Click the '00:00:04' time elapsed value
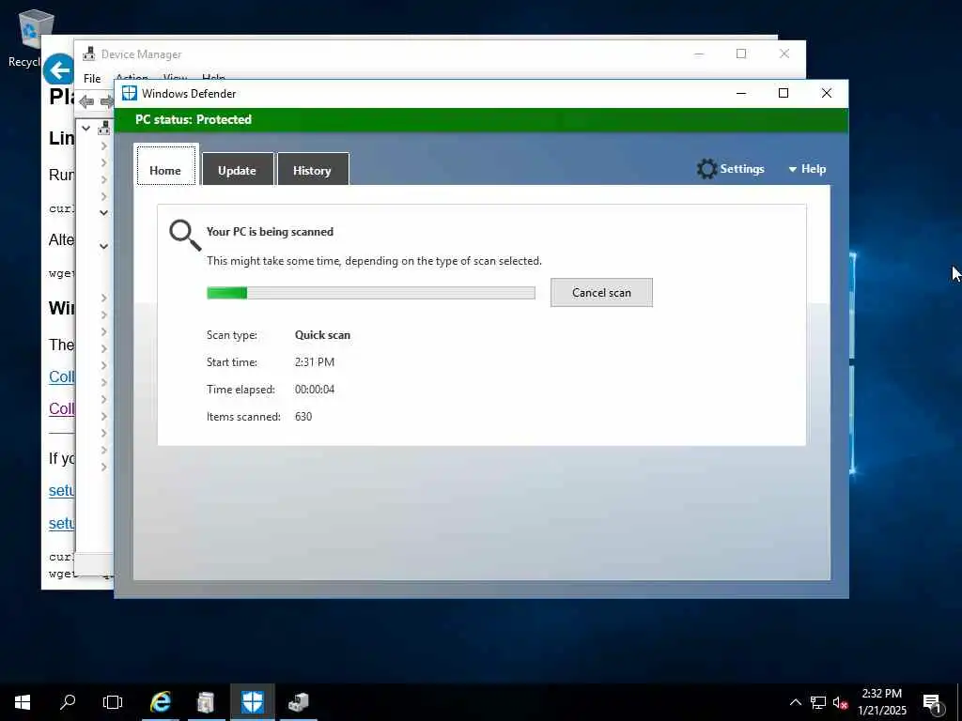This screenshot has width=962, height=721. pyautogui.click(x=314, y=390)
